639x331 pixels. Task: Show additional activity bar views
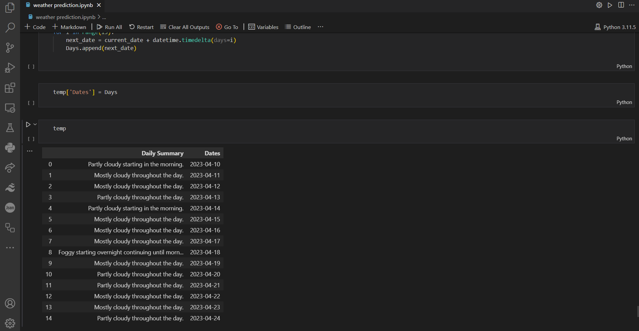[10, 248]
